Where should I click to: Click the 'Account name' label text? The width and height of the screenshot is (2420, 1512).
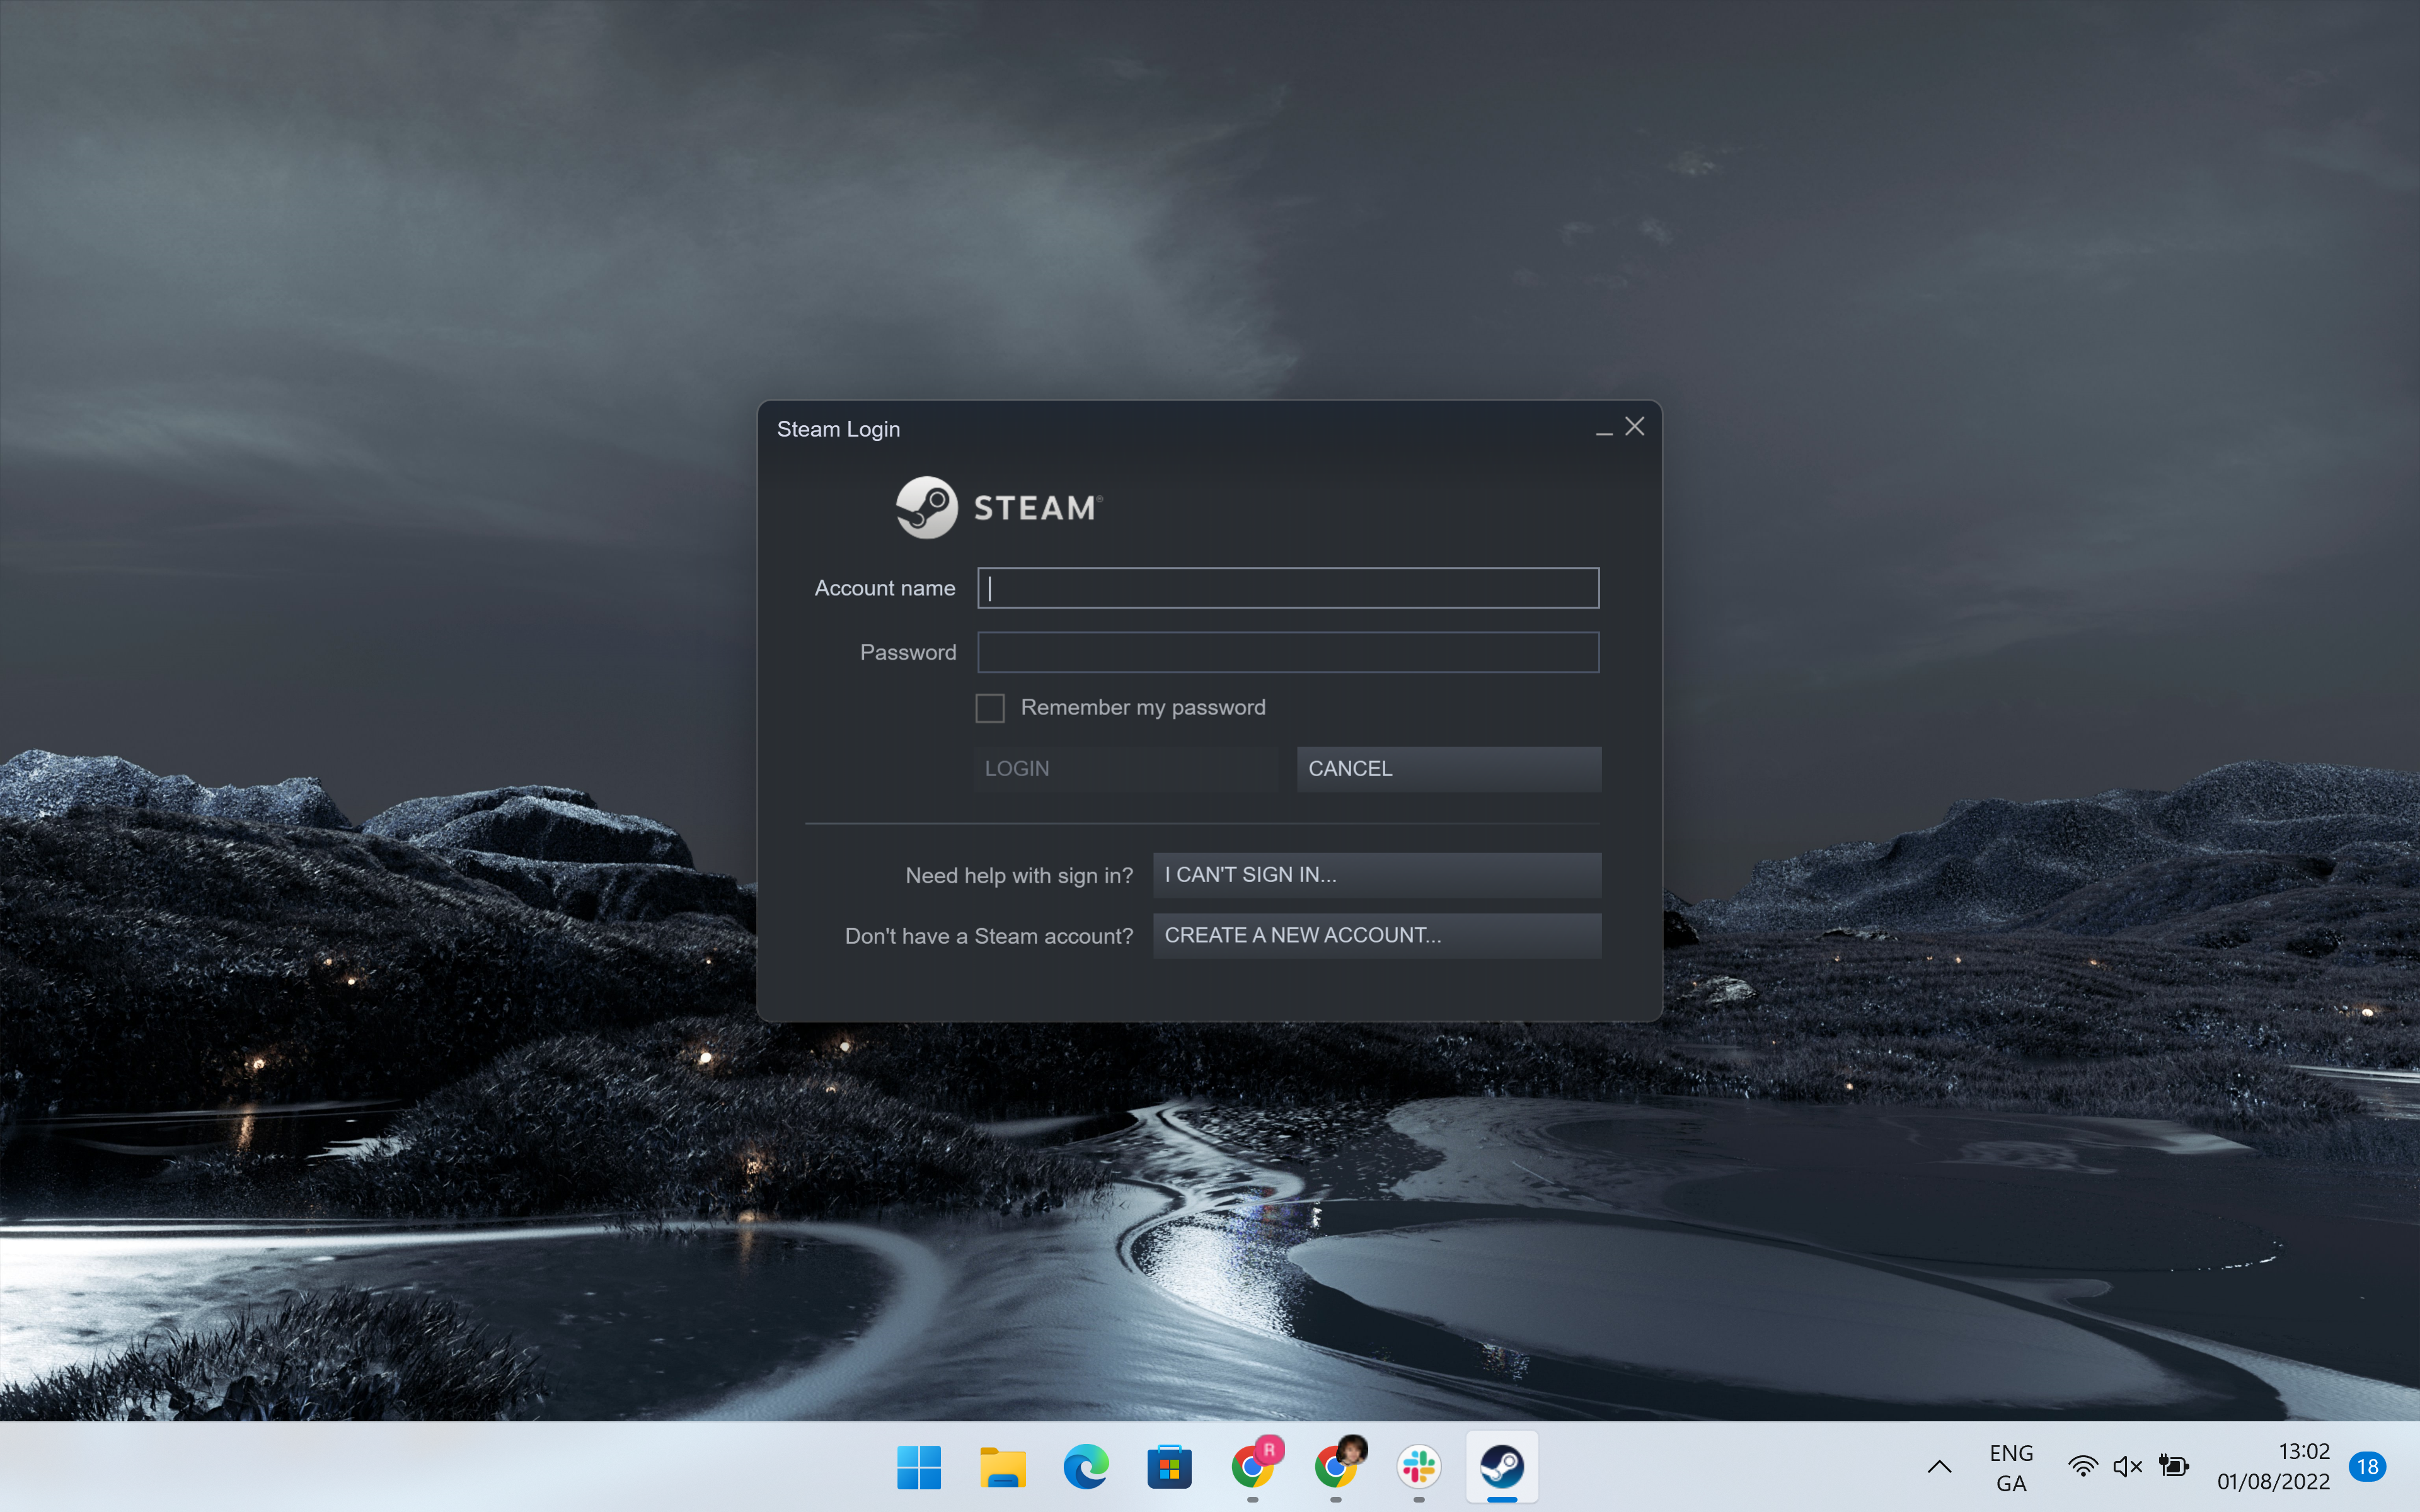(885, 588)
